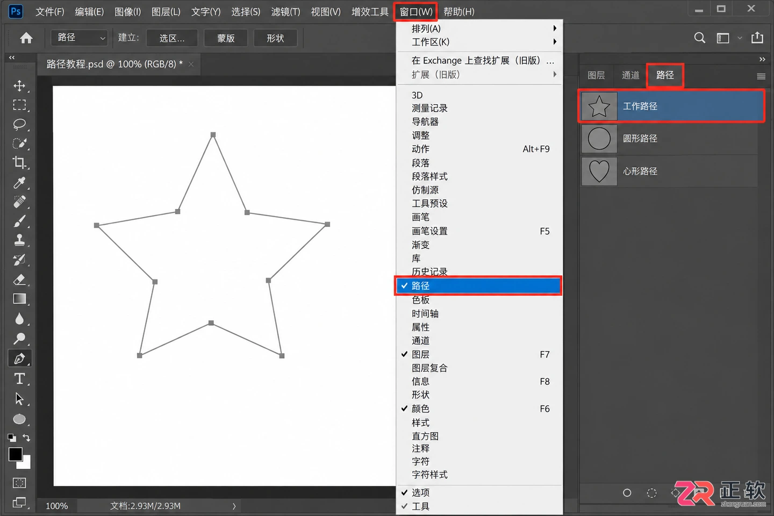The width and height of the screenshot is (774, 516).
Task: Open the Search magnifier icon
Action: [699, 38]
